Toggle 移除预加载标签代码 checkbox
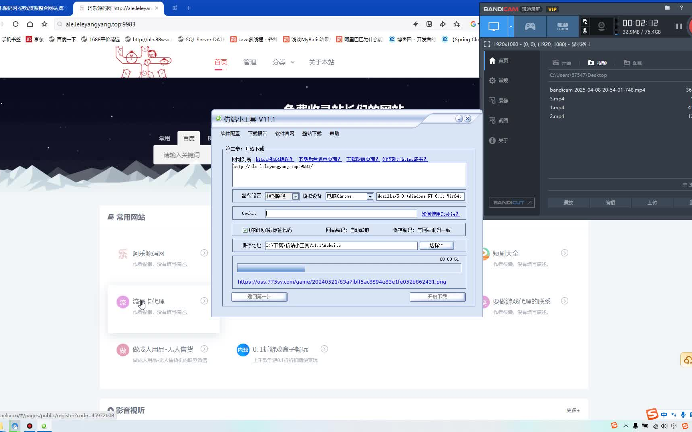This screenshot has width=692, height=432. 245,230
